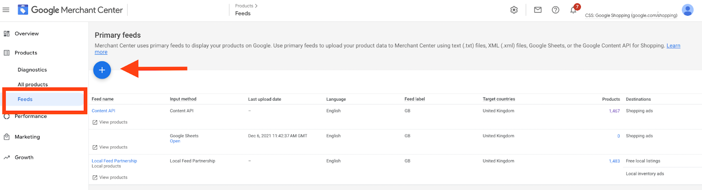This screenshot has width=702, height=190.
Task: Select All products in the sidebar
Action: pos(32,84)
